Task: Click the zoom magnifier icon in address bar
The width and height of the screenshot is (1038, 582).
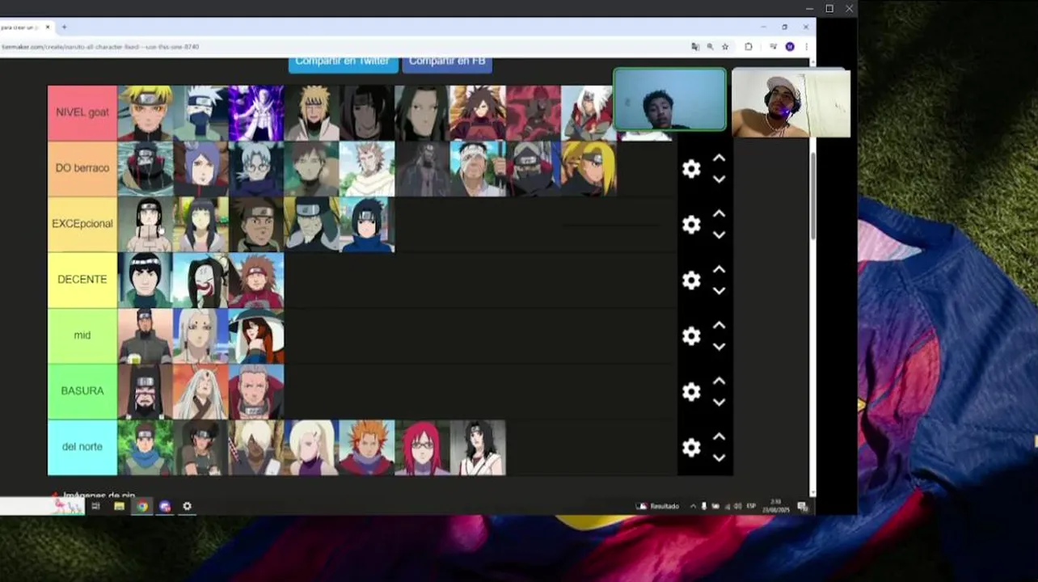Action: pyautogui.click(x=710, y=47)
